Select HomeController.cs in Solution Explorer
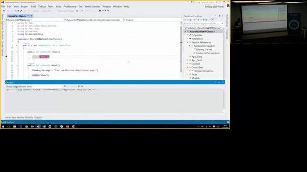The width and height of the screenshot is (307, 172). pyautogui.click(x=203, y=71)
